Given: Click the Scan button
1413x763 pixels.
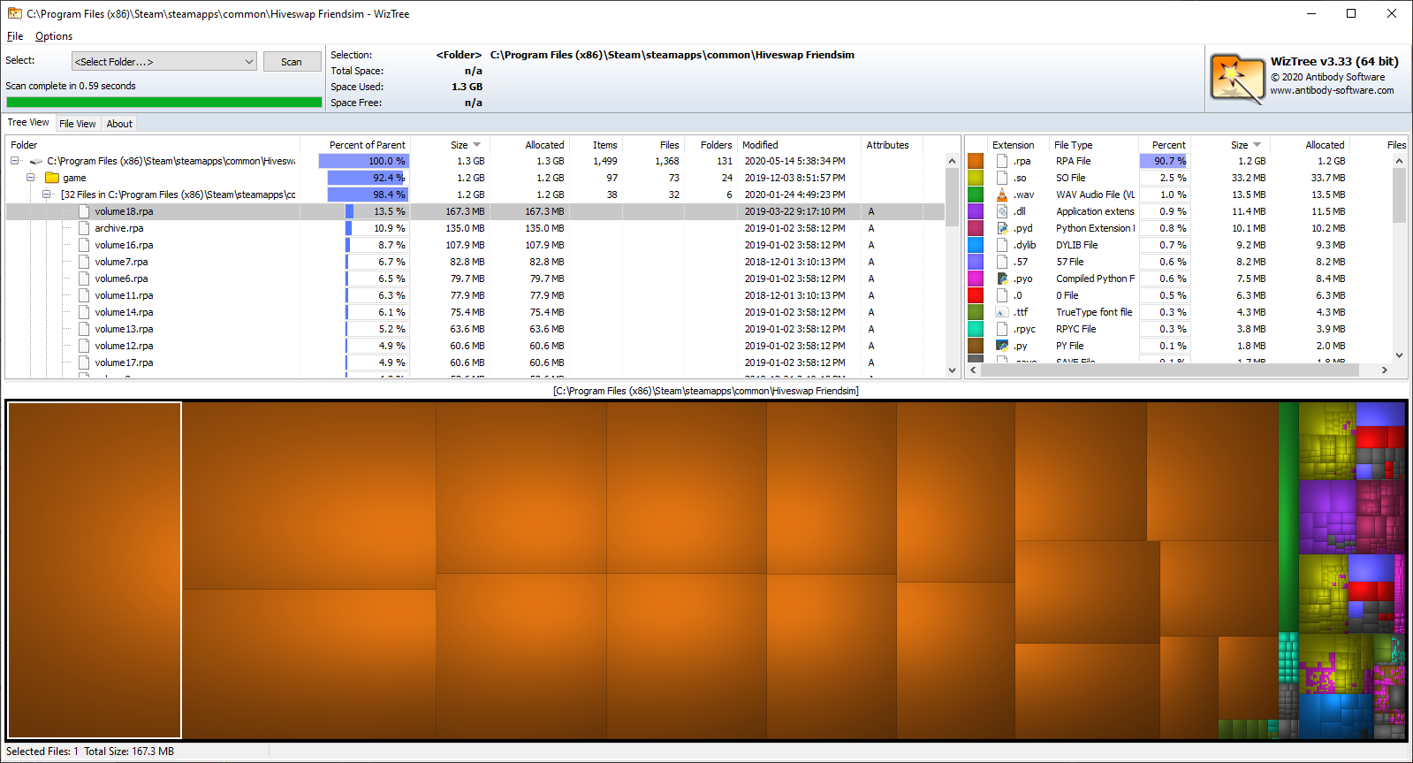Looking at the screenshot, I should tap(292, 62).
